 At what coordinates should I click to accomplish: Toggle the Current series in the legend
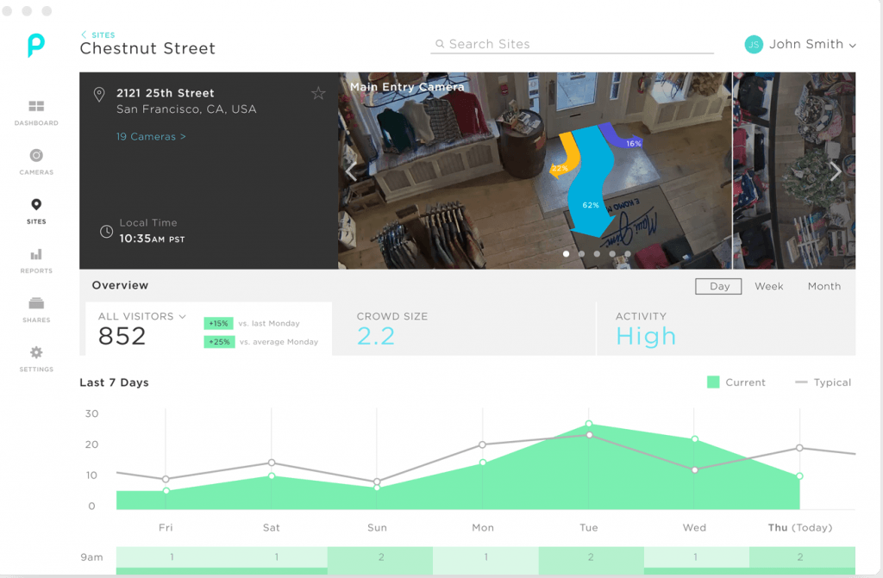tap(736, 382)
